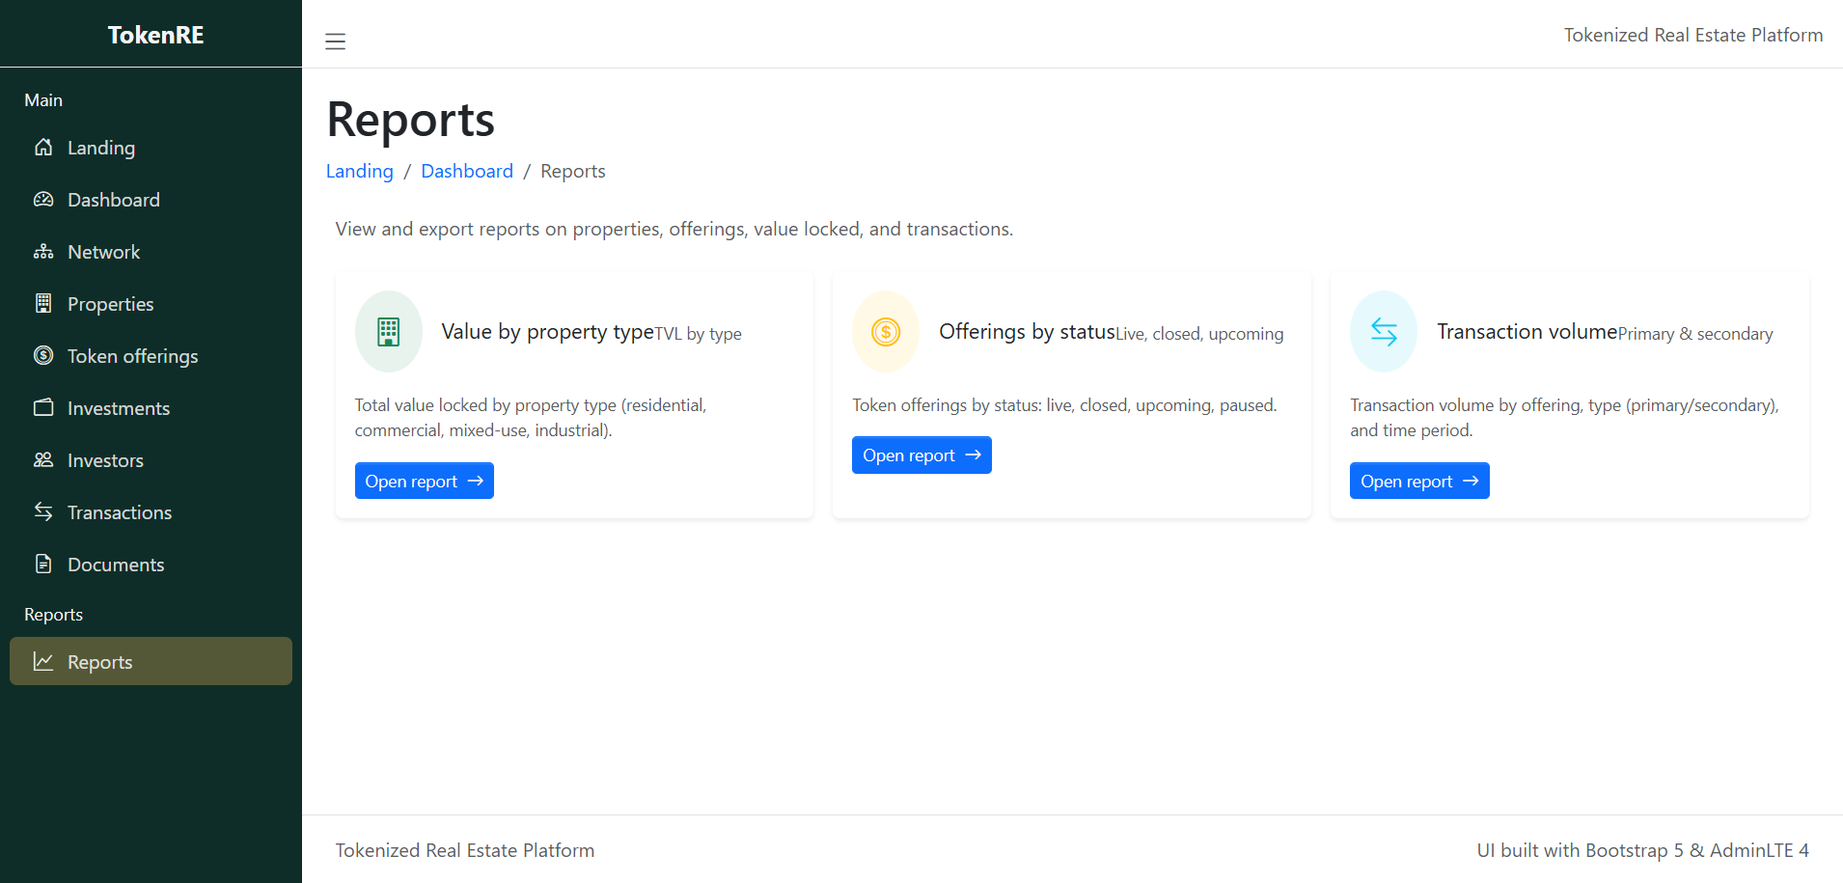The width and height of the screenshot is (1843, 883).
Task: Click the Transactions arrows icon
Action: 44,511
